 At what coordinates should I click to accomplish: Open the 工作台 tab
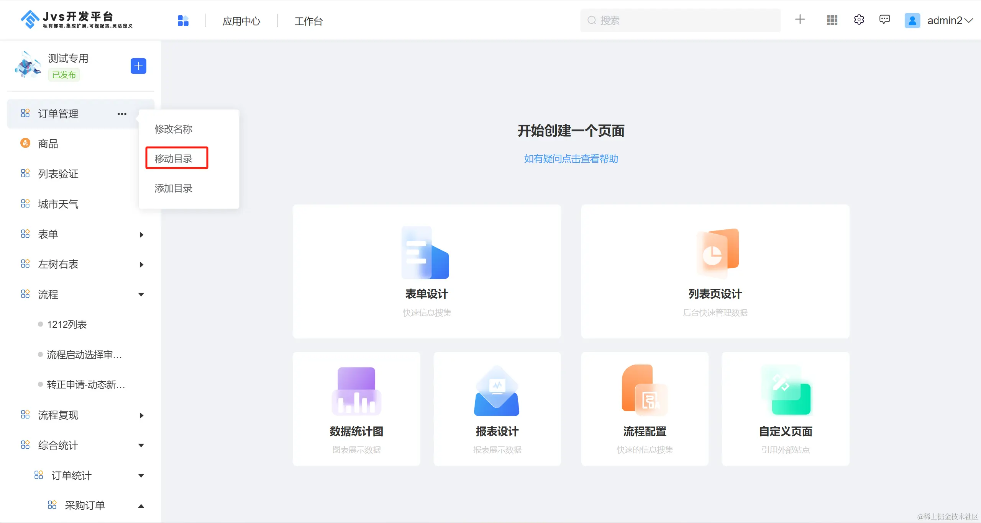click(308, 21)
